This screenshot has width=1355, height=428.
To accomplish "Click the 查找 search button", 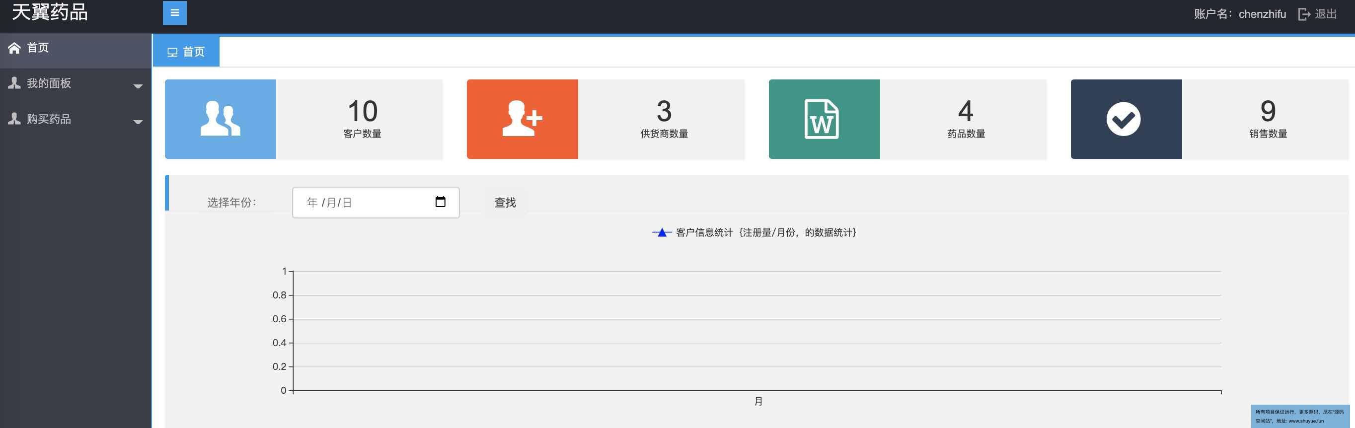I will [x=505, y=203].
